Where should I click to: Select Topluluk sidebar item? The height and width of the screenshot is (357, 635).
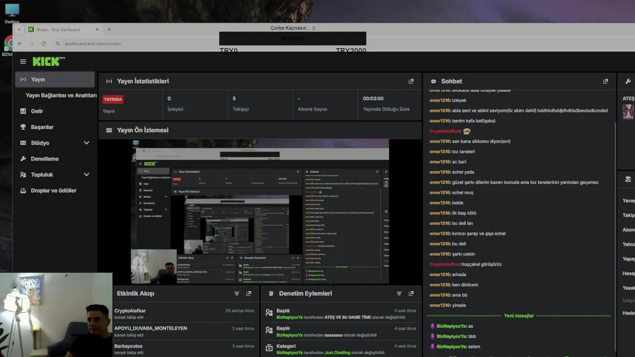click(x=55, y=175)
